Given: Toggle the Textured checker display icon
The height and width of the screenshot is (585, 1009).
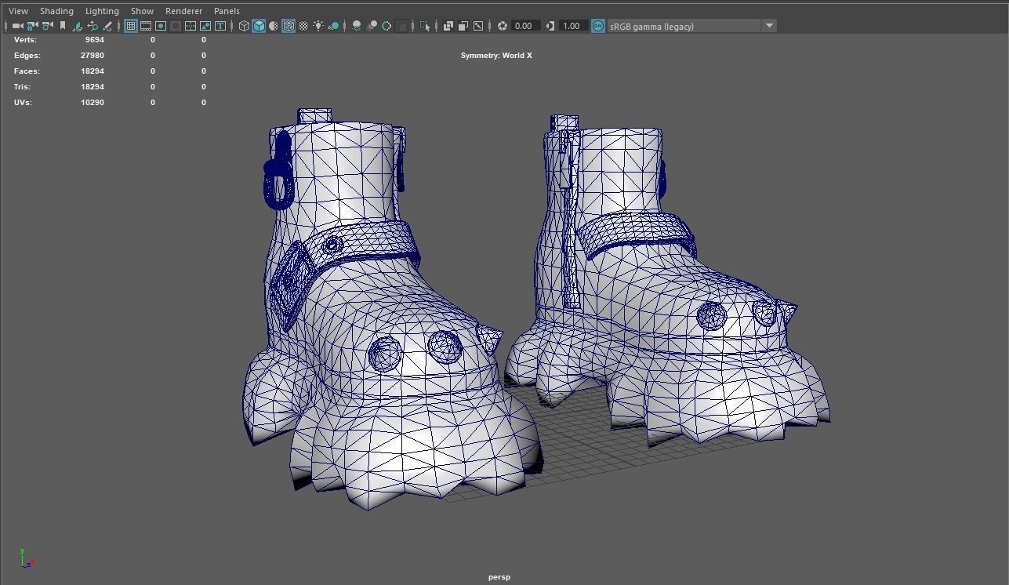Looking at the screenshot, I should click(x=303, y=26).
